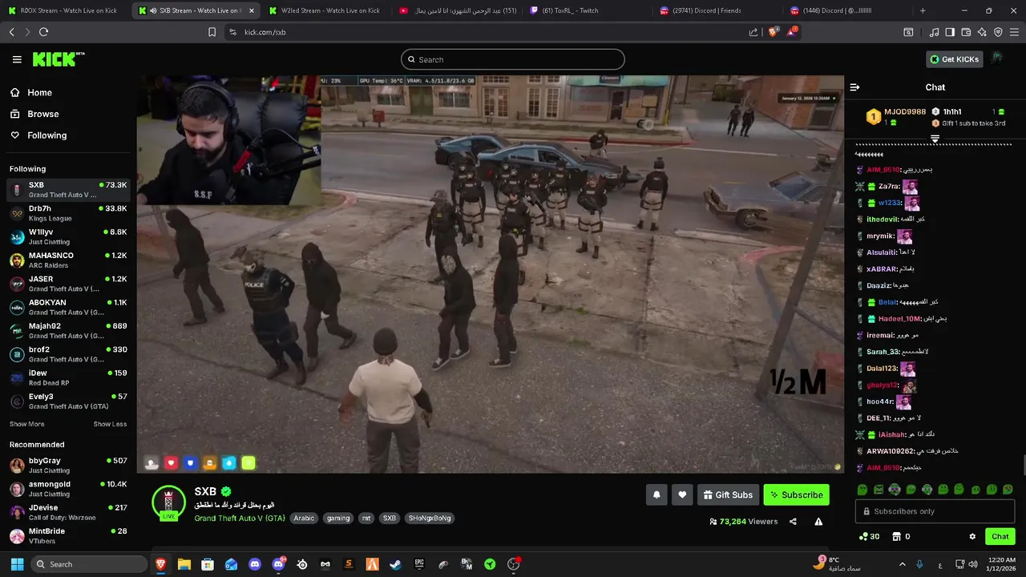
Task: Click the Kick search field
Action: (x=513, y=59)
